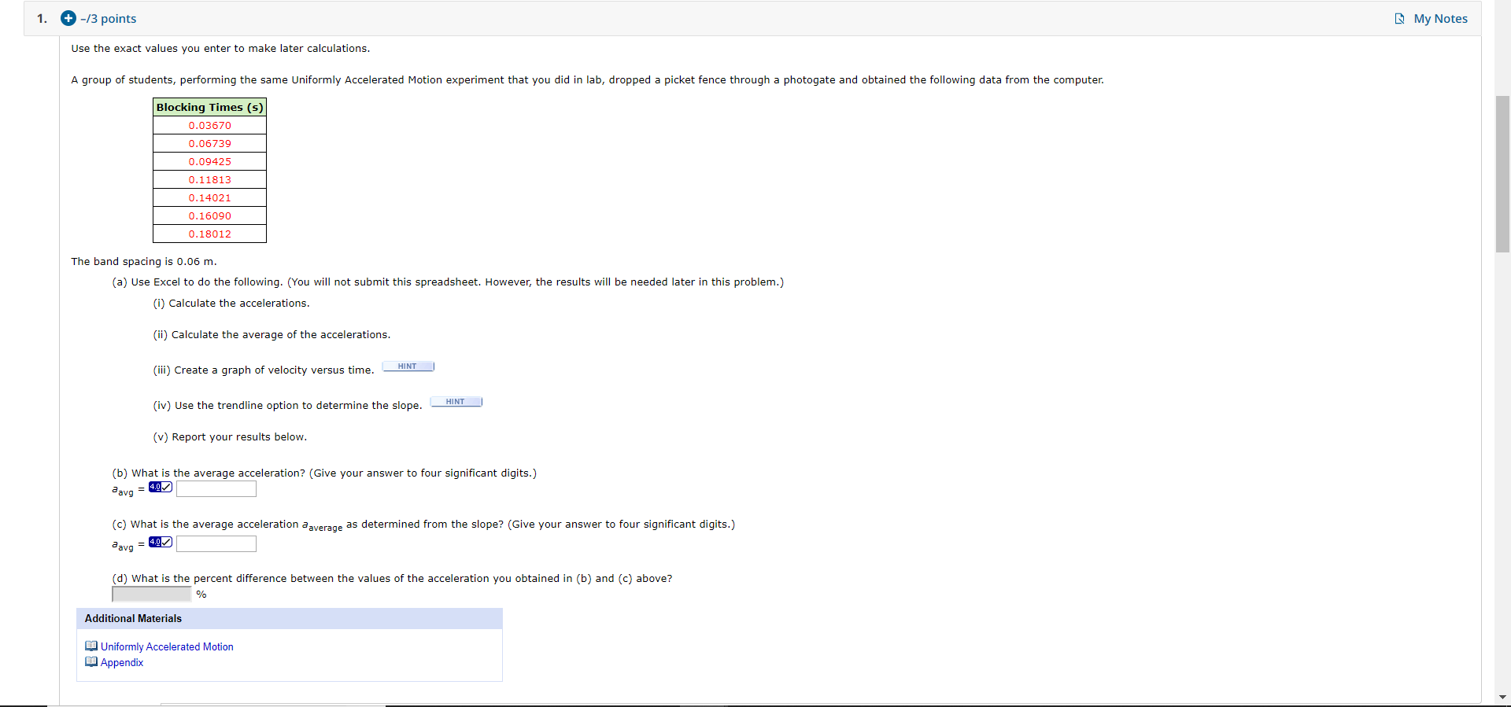Show the HINT for velocity versus time graph

point(408,366)
